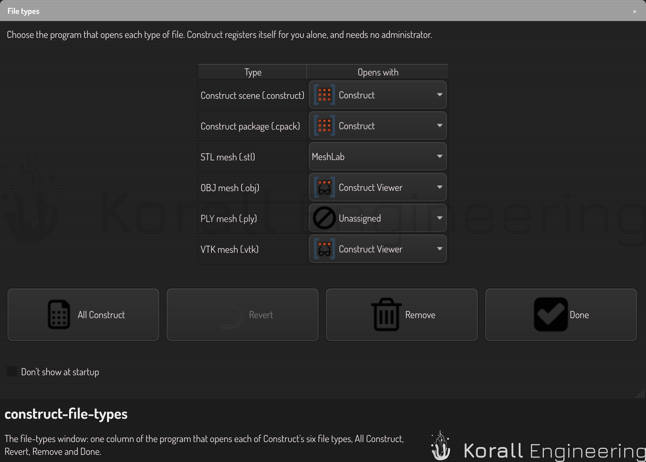646x462 pixels.
Task: Close the File types window
Action: coord(635,12)
